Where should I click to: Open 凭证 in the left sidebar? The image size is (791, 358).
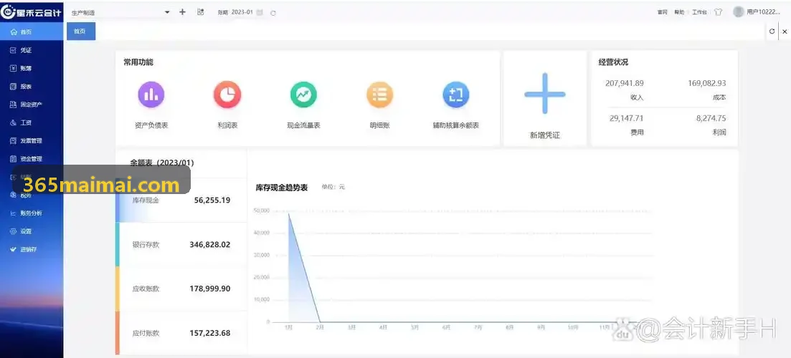point(32,50)
